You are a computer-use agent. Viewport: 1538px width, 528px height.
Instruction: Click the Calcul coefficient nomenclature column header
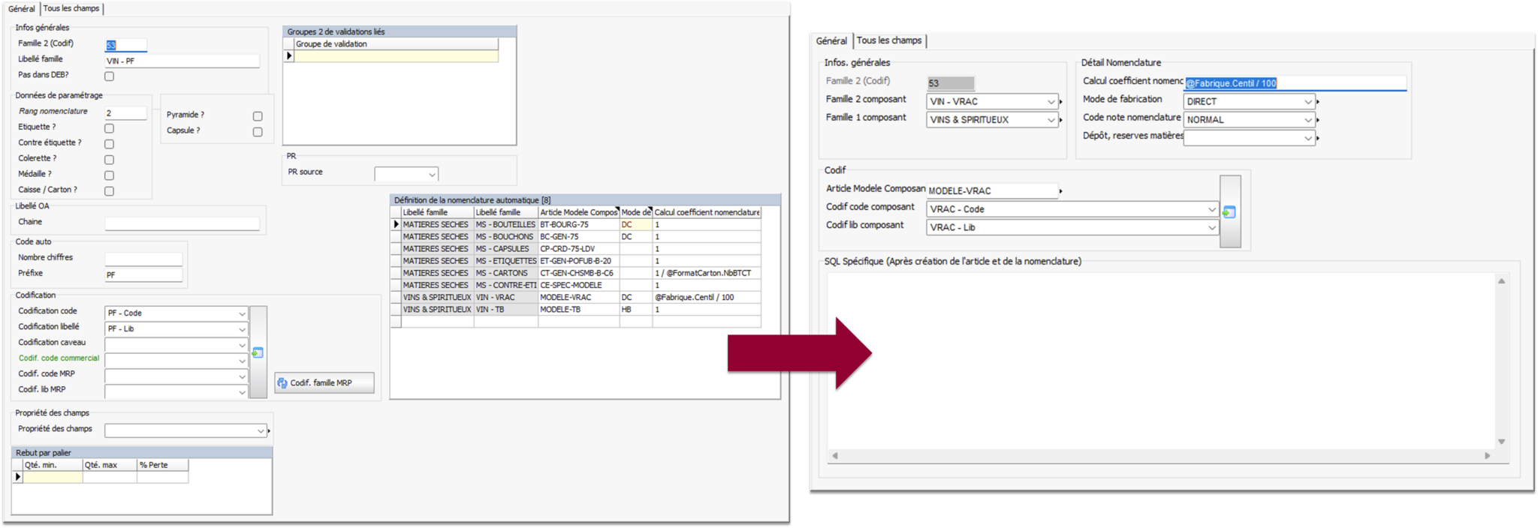pyautogui.click(x=707, y=212)
